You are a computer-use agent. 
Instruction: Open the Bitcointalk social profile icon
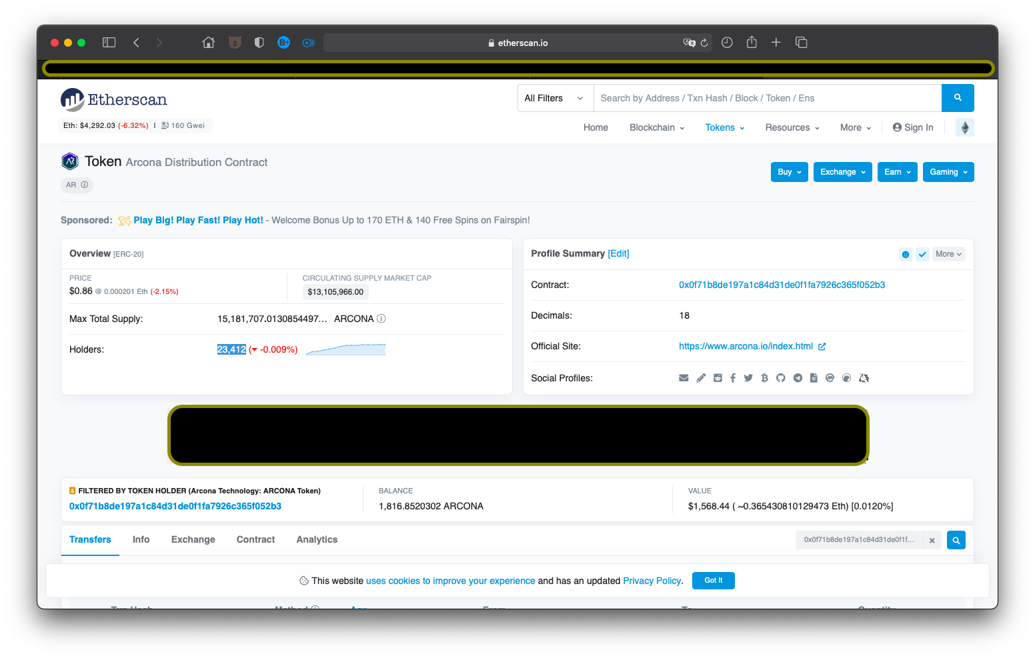coord(764,378)
